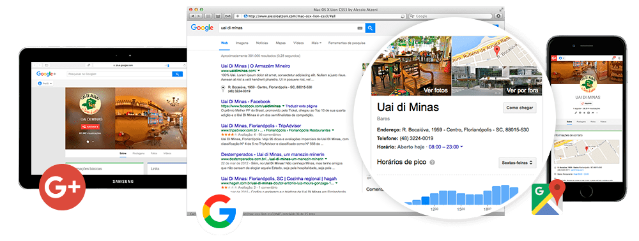Switch to the Imagens search tab
This screenshot has width=639, height=241.
242,43
